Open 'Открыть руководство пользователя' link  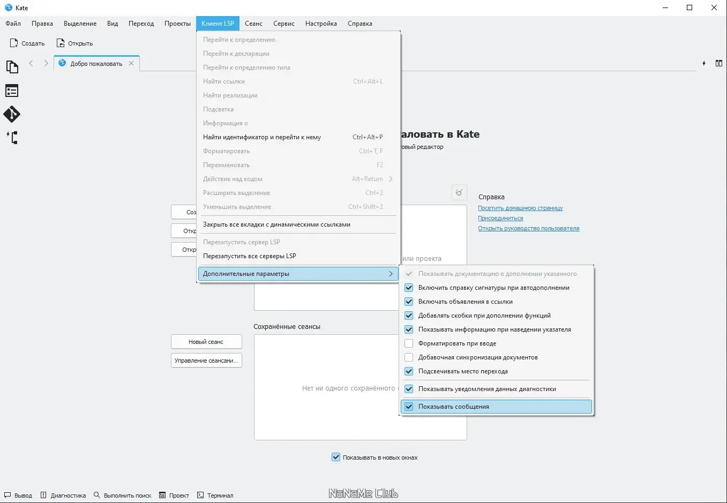click(529, 228)
